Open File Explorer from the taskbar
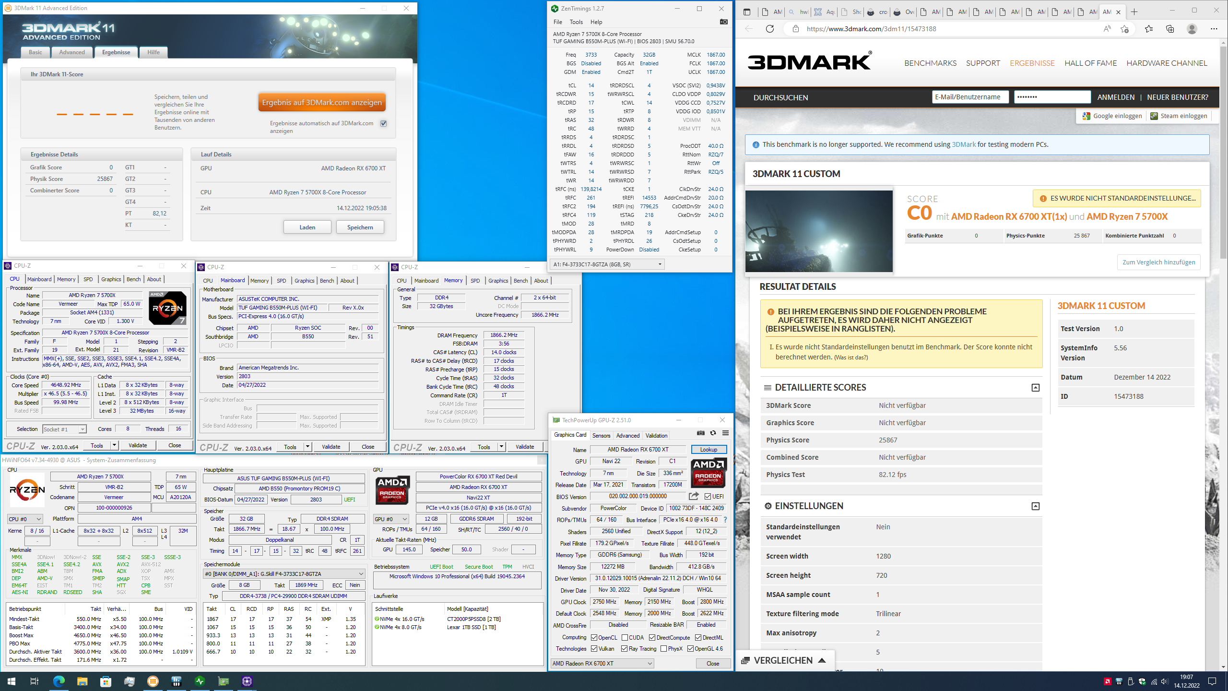Viewport: 1228px width, 691px height. [82, 681]
